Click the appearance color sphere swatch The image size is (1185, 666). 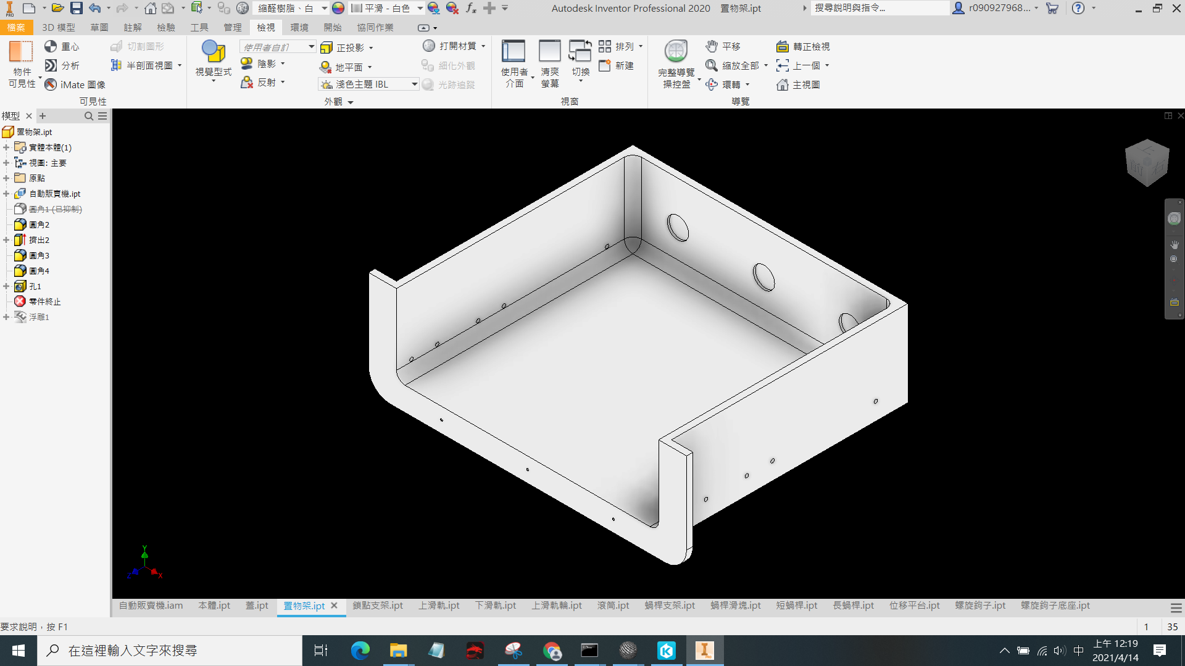pyautogui.click(x=338, y=8)
